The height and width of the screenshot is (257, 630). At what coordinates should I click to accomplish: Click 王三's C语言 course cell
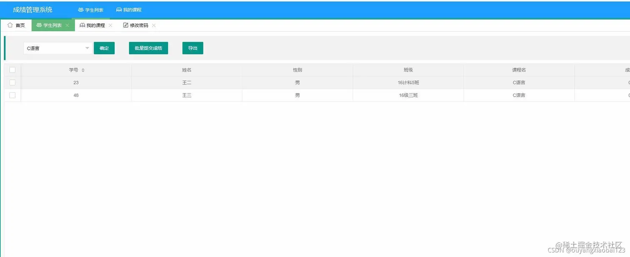pyautogui.click(x=519, y=95)
